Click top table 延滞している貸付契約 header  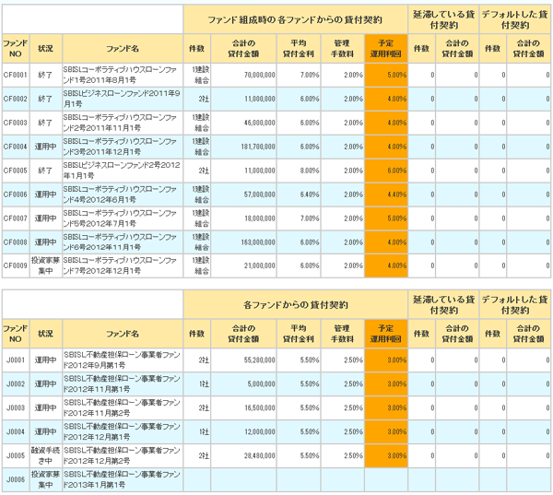(x=443, y=19)
